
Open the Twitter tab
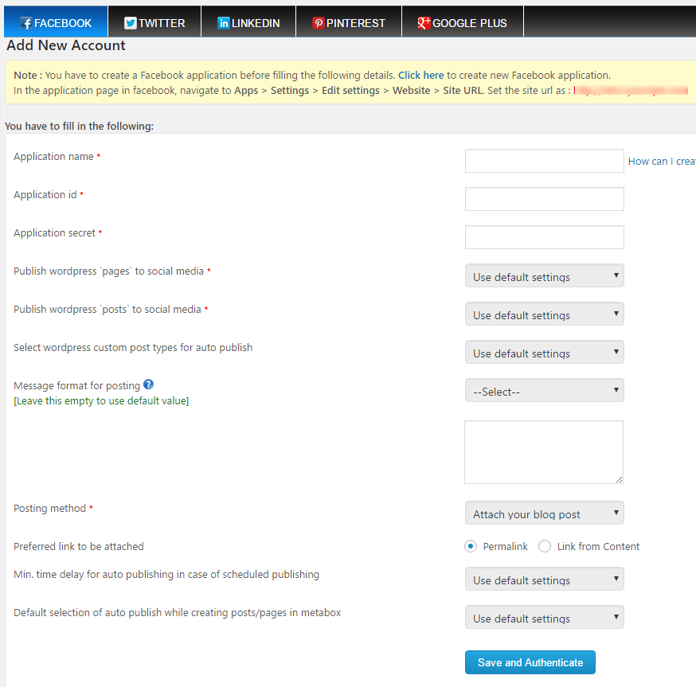pos(154,22)
